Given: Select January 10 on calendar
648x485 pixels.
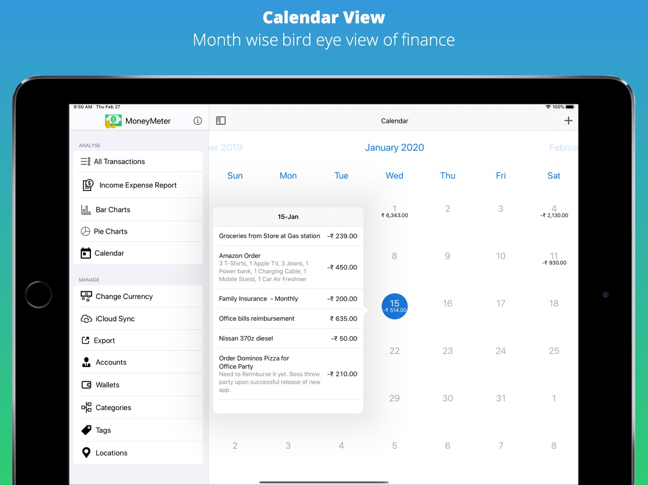Looking at the screenshot, I should pyautogui.click(x=501, y=256).
